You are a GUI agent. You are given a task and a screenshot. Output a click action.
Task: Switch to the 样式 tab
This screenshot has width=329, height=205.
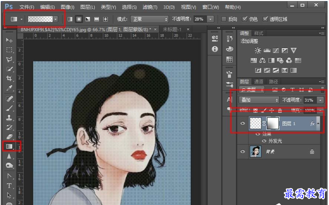pyautogui.click(x=259, y=33)
